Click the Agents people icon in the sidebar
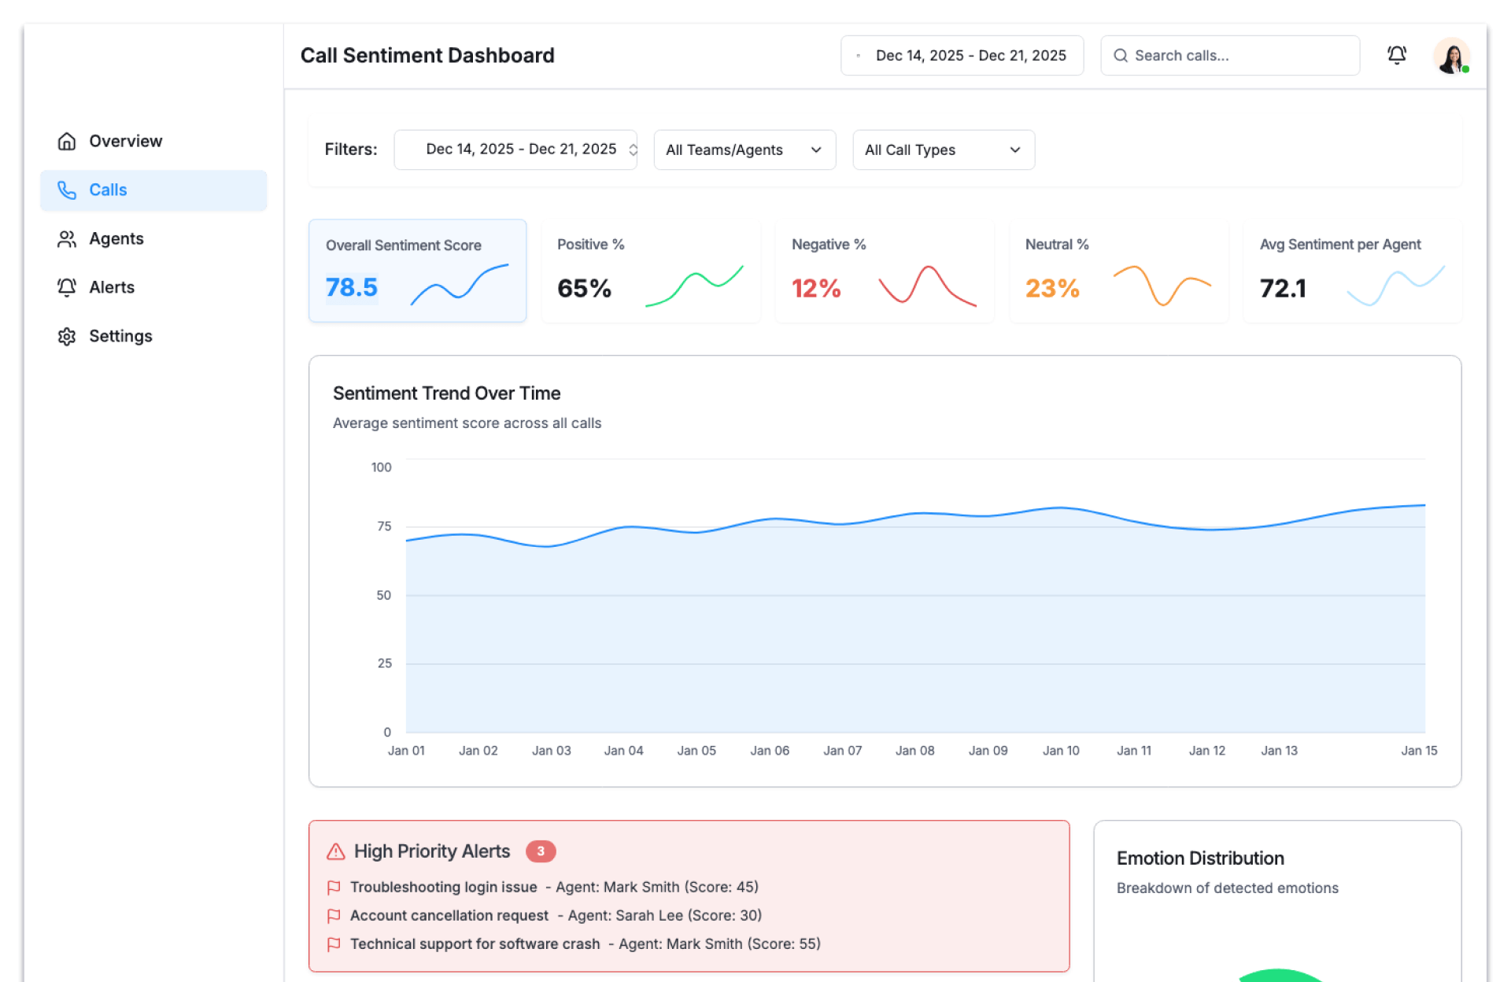Screen dimensions: 1511x982 (67, 239)
